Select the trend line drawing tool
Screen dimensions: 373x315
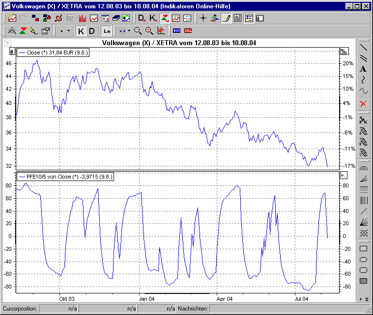click(364, 48)
